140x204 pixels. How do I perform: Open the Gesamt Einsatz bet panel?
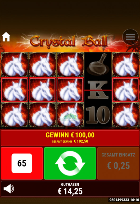tap(118, 163)
